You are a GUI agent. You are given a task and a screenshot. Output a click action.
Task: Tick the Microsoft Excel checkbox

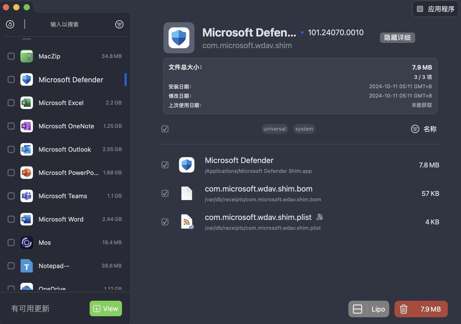[x=11, y=103]
